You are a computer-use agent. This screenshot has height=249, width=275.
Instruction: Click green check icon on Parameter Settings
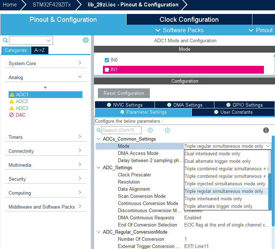click(x=122, y=112)
